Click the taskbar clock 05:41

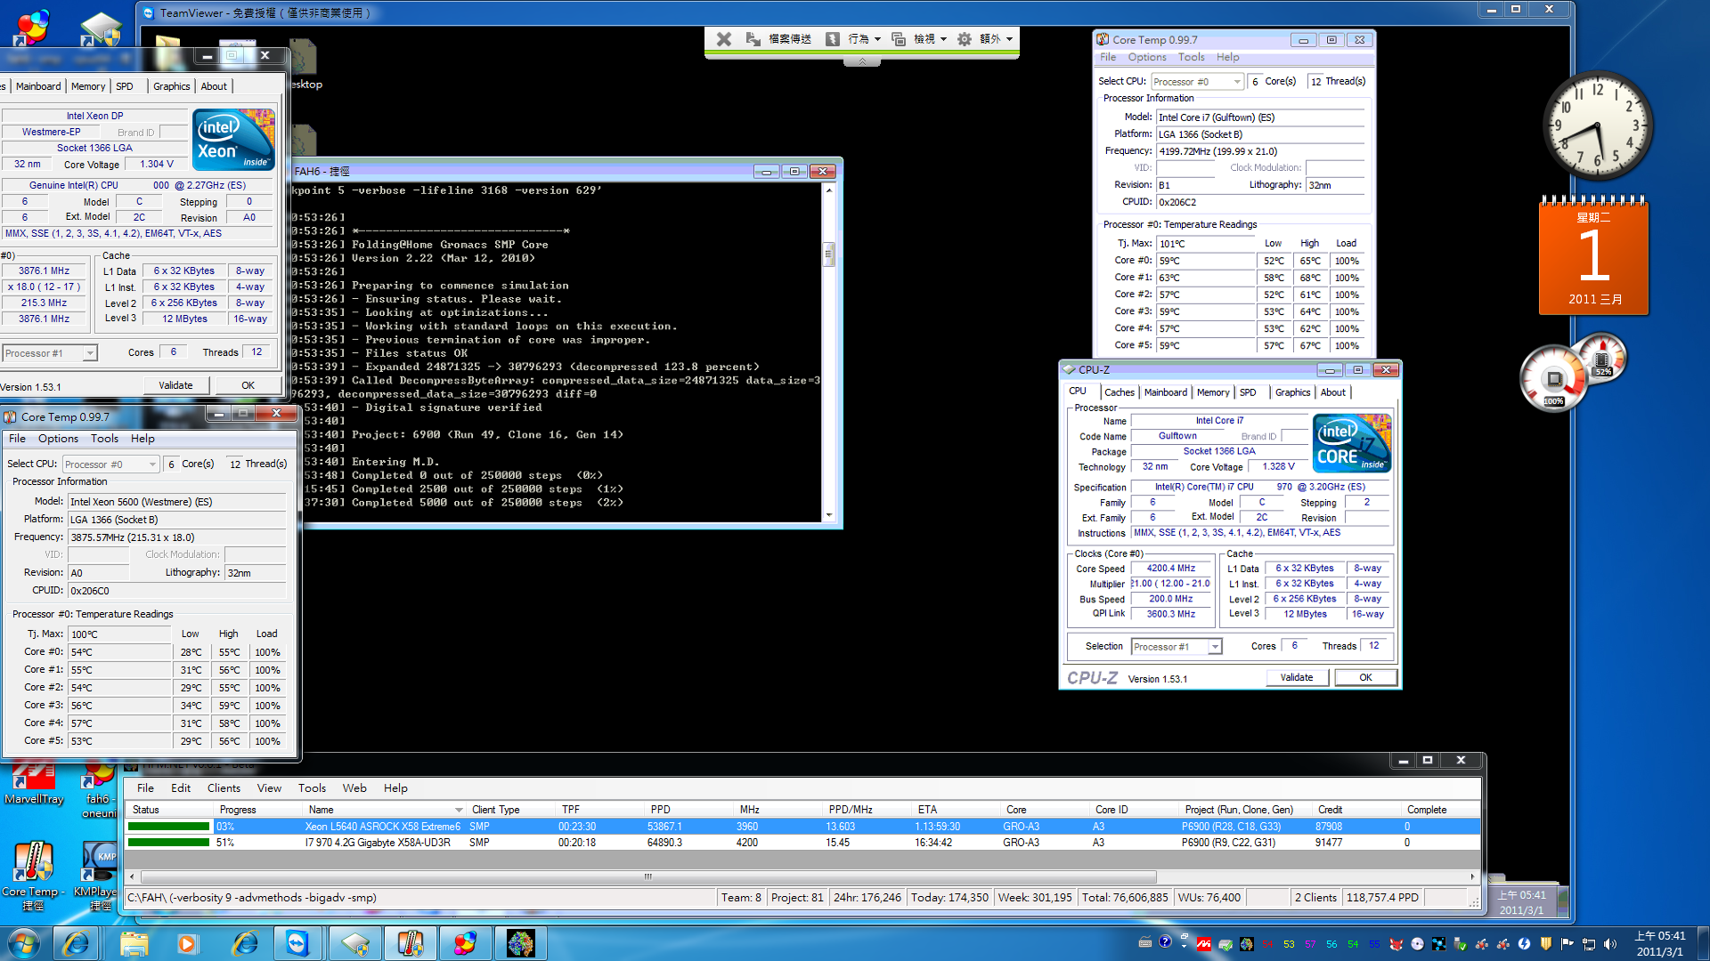[1659, 943]
